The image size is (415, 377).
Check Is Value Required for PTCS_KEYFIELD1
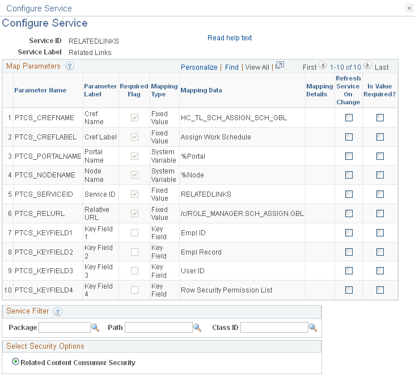pos(380,232)
